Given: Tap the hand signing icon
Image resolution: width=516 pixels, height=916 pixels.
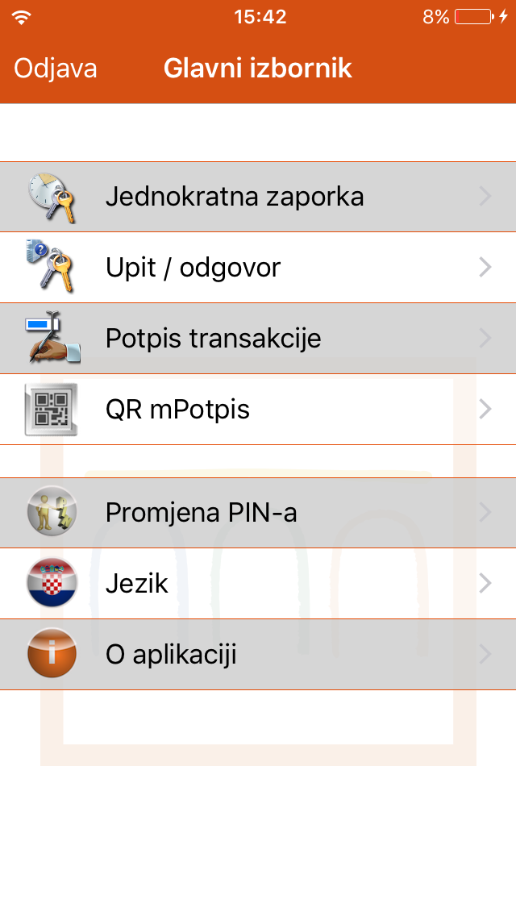Looking at the screenshot, I should click(x=52, y=338).
